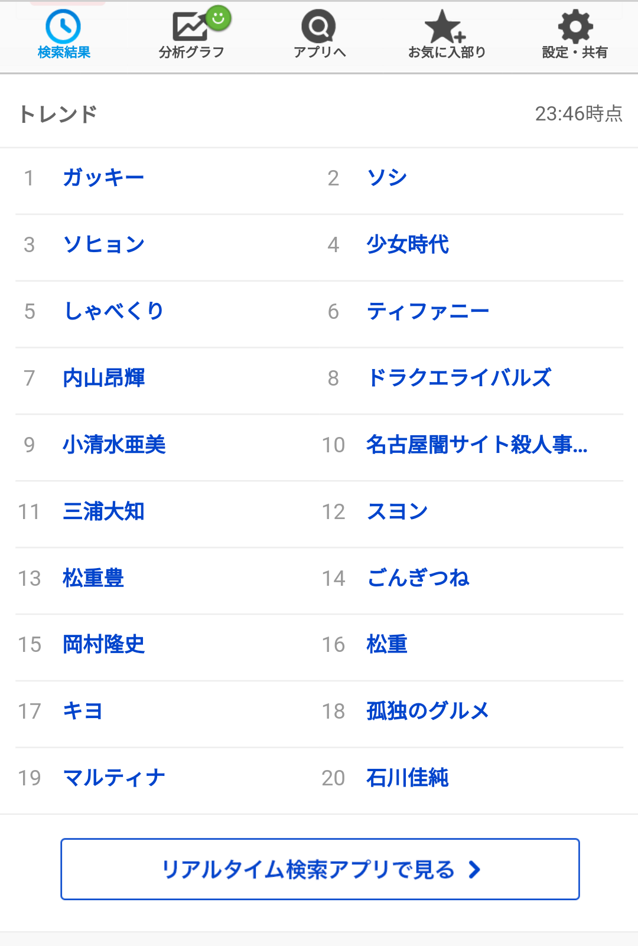This screenshot has width=638, height=946.
Task: Tap the ソヒョン trend
Action: click(x=103, y=245)
